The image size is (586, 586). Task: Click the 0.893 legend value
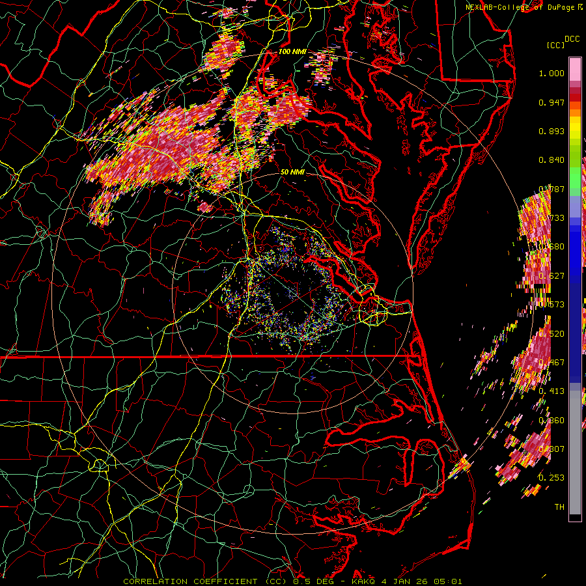tap(551, 131)
